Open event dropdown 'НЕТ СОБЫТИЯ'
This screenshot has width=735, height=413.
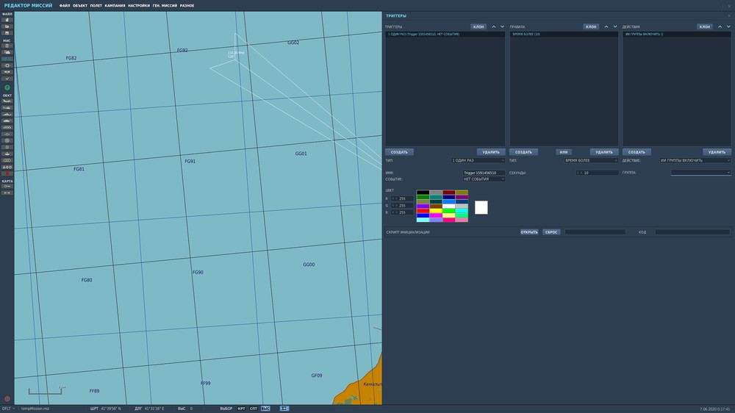click(484, 179)
